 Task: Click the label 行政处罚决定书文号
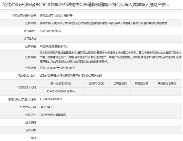coord(24,16)
